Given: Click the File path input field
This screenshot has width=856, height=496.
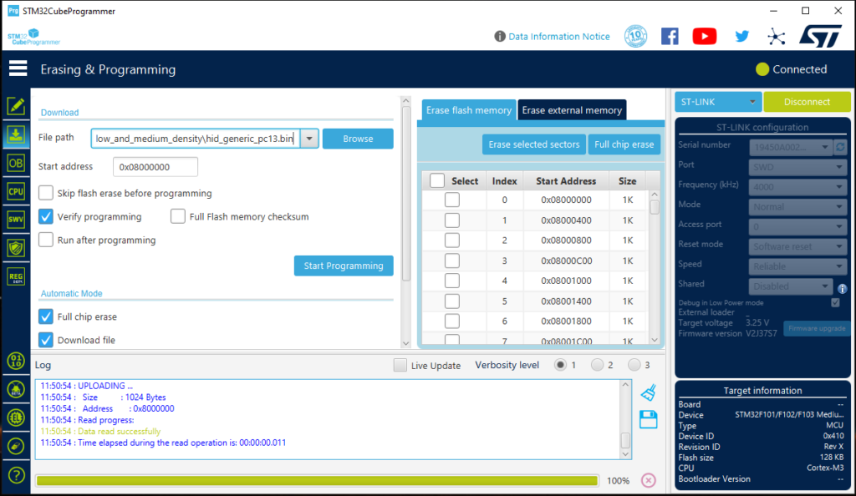Looking at the screenshot, I should click(195, 139).
